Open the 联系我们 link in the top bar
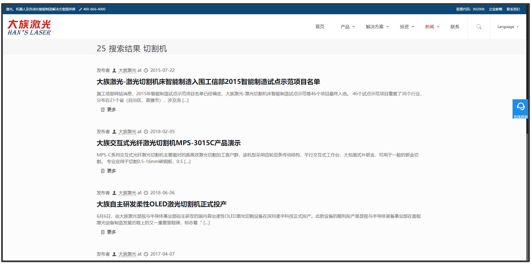531x265 pixels. tap(513, 9)
